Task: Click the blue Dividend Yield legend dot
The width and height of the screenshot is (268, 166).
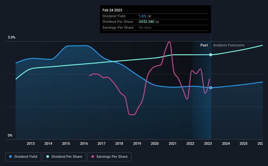Action: pyautogui.click(x=10, y=157)
